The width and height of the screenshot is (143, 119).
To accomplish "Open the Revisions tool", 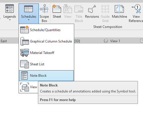I will (92, 11).
